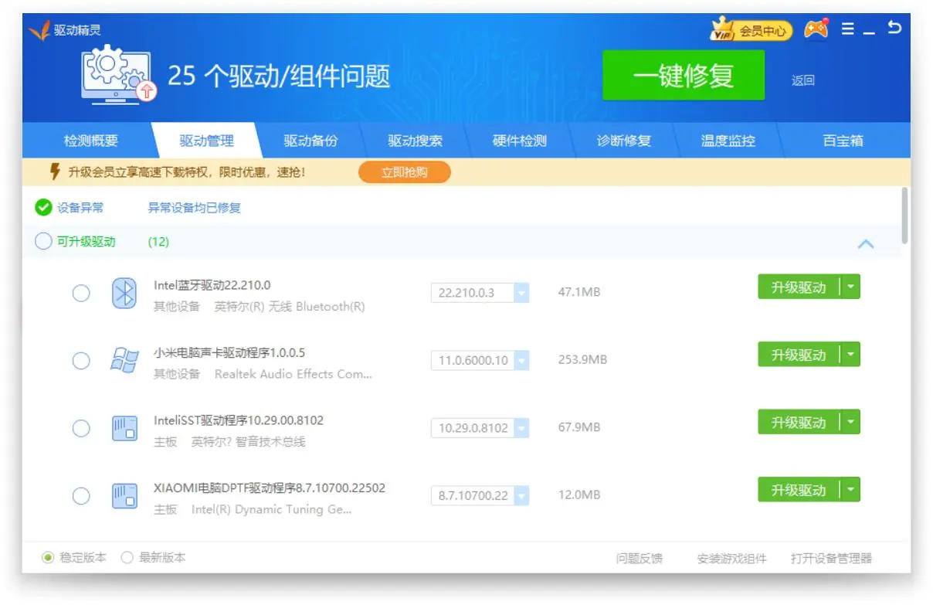Screen dimensions: 933x605
Task: Toggle the 可升级驱动 select-all circle
Action: [43, 242]
